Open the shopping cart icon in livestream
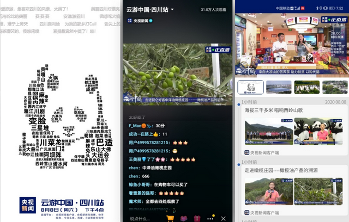349x222 pixels. tap(171, 218)
